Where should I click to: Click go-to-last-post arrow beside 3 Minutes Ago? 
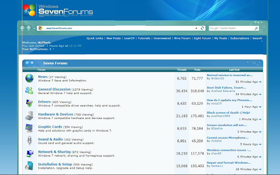[x=260, y=132]
